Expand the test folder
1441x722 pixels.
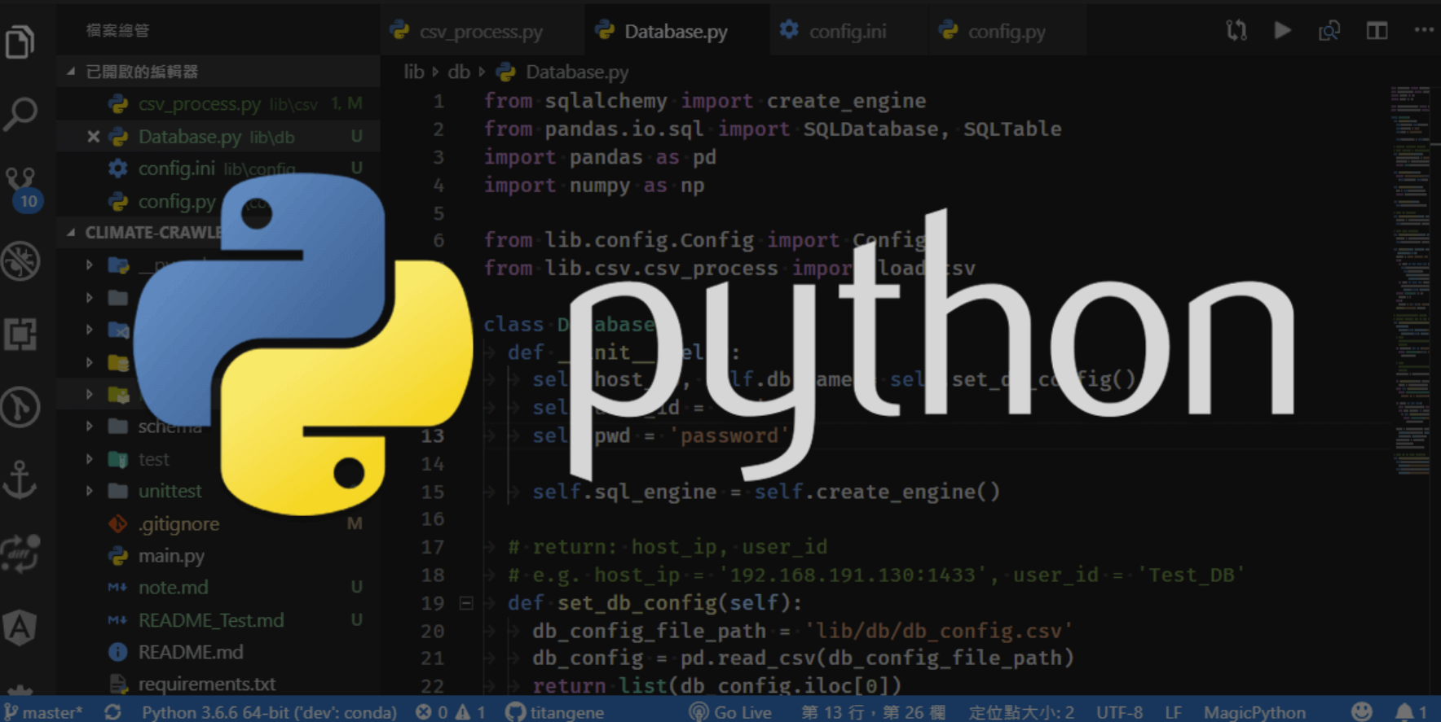pyautogui.click(x=90, y=459)
